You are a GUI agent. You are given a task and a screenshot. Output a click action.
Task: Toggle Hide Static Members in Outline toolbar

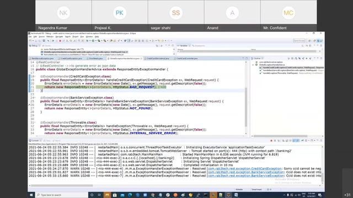click(303, 58)
